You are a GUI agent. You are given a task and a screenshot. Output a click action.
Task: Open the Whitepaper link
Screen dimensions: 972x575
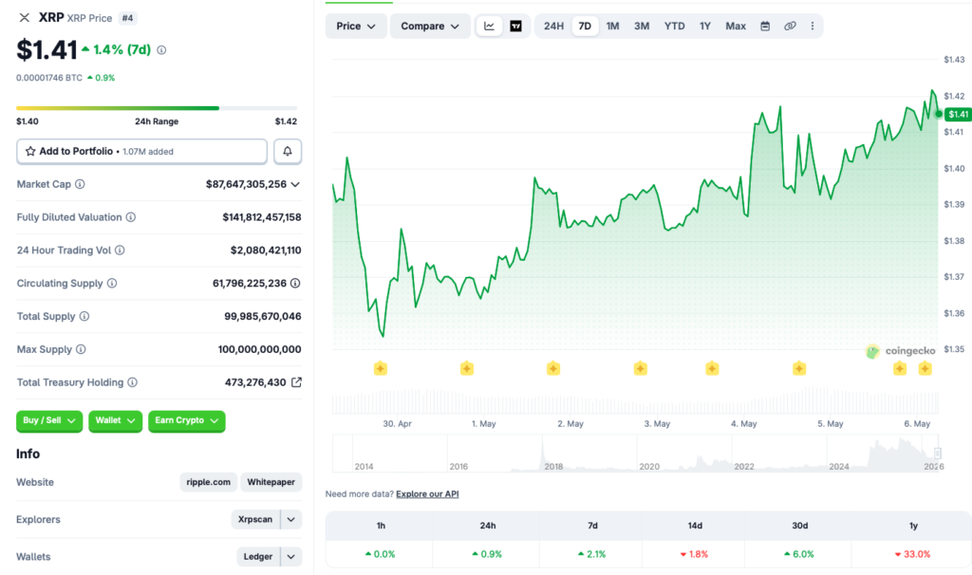(x=271, y=482)
